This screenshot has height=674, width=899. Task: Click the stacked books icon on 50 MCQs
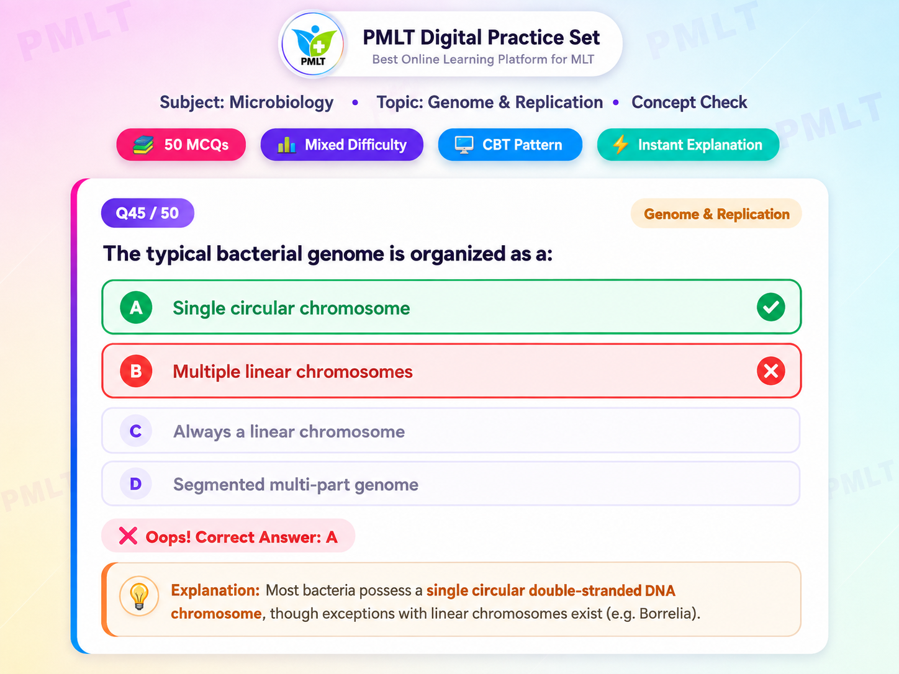point(143,145)
